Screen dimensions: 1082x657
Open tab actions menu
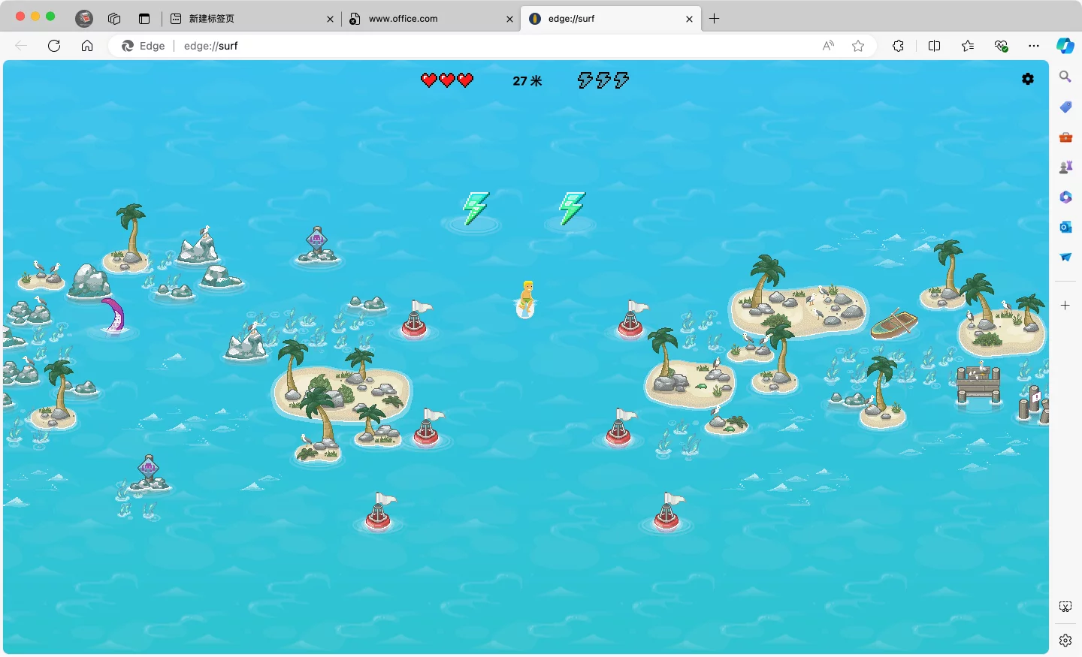144,19
